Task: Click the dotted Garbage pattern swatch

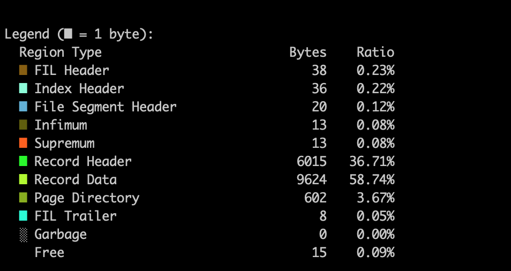Action: pyautogui.click(x=23, y=234)
